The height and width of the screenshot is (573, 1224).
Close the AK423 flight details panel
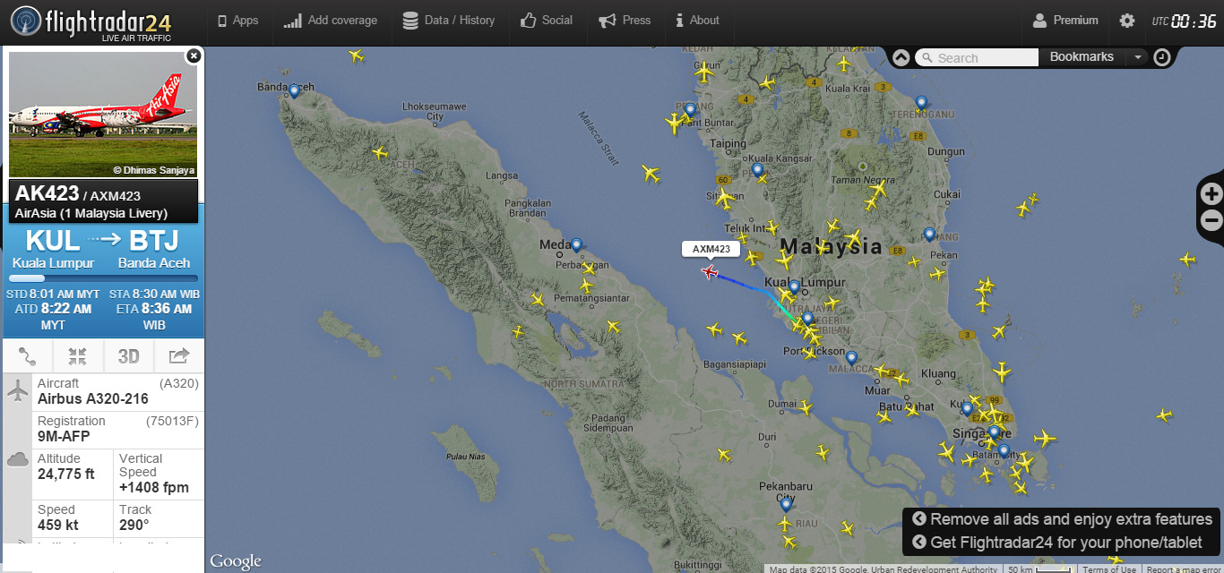pos(193,56)
